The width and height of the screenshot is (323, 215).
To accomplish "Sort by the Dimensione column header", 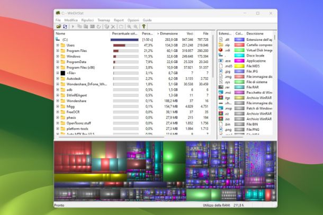I will click(167, 33).
